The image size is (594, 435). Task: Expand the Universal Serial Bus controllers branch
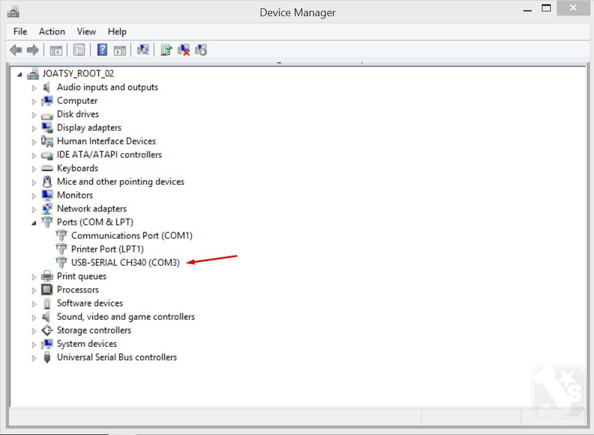click(x=34, y=358)
